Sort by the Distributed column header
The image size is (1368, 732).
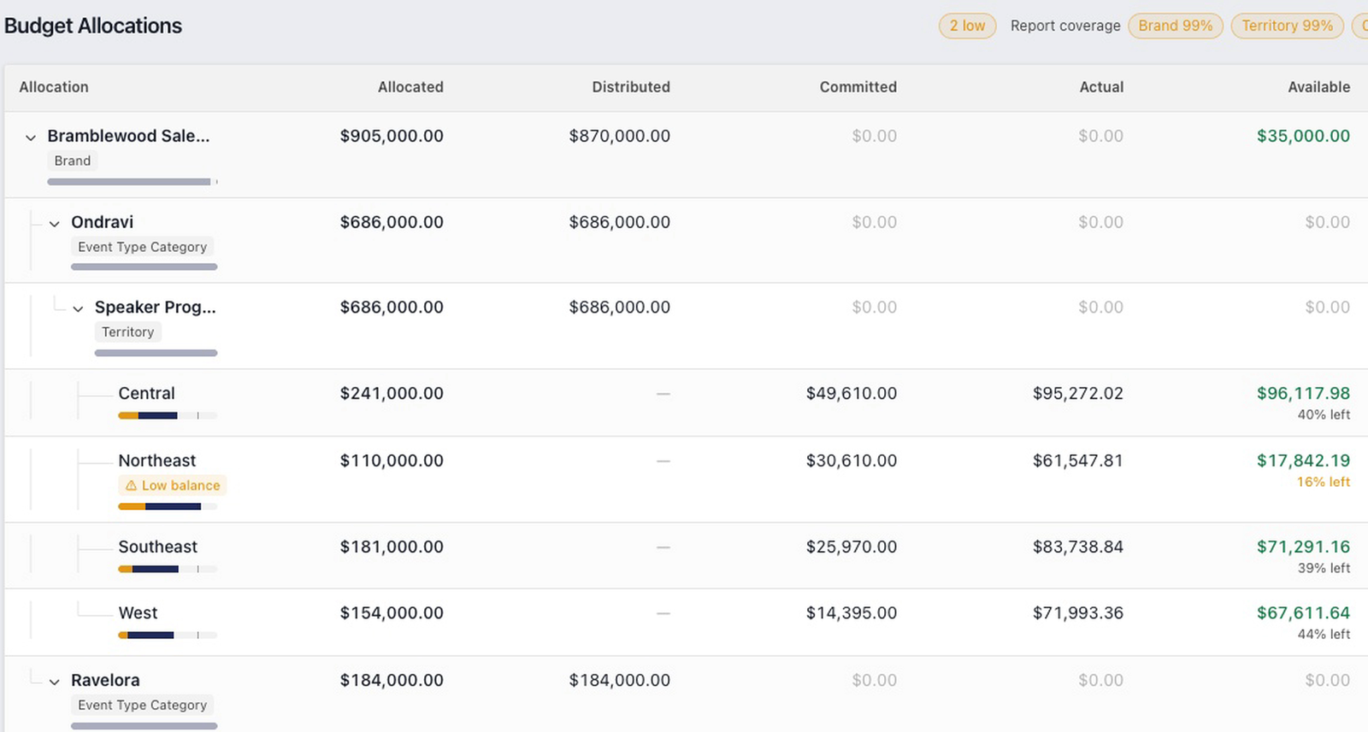[x=631, y=87]
